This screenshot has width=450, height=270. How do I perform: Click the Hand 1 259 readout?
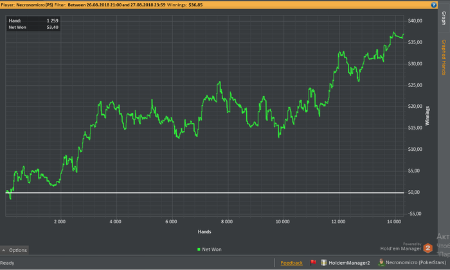(x=33, y=21)
